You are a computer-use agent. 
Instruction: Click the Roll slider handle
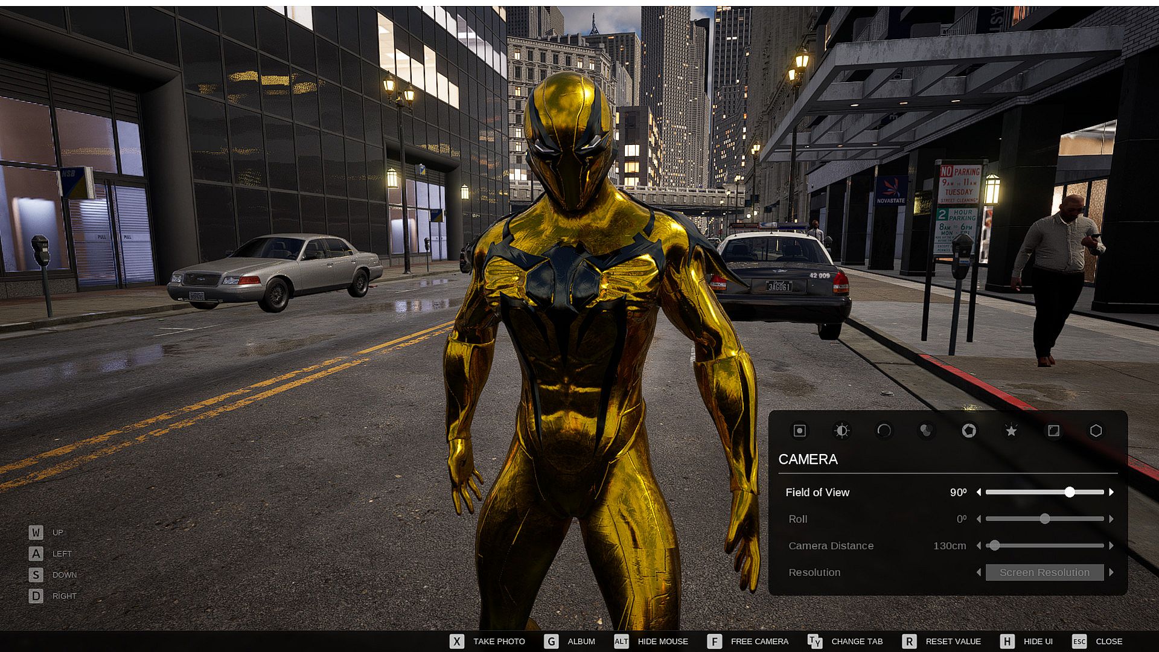(x=1045, y=519)
